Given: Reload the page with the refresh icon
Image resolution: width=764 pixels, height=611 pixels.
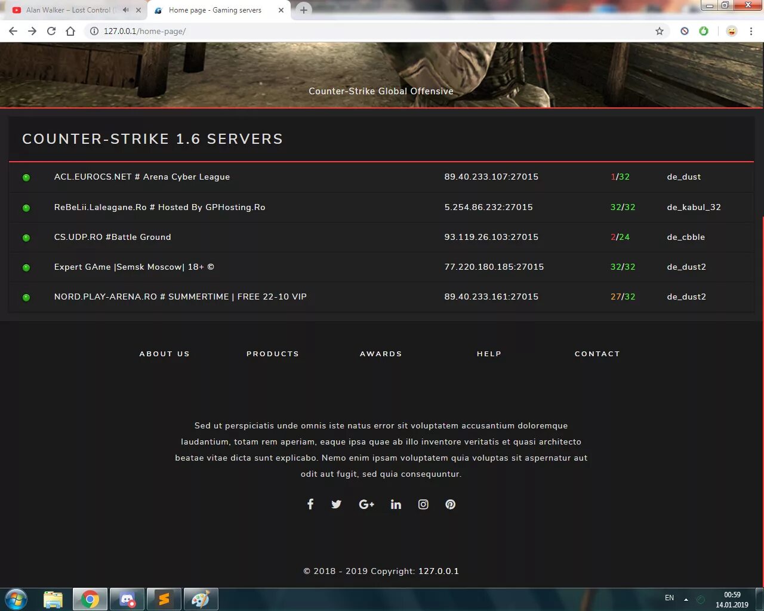Looking at the screenshot, I should coord(51,31).
